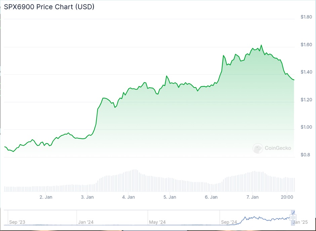Select the $1.80 price axis label
Viewport: 316px width, 231px height.
(x=306, y=17)
